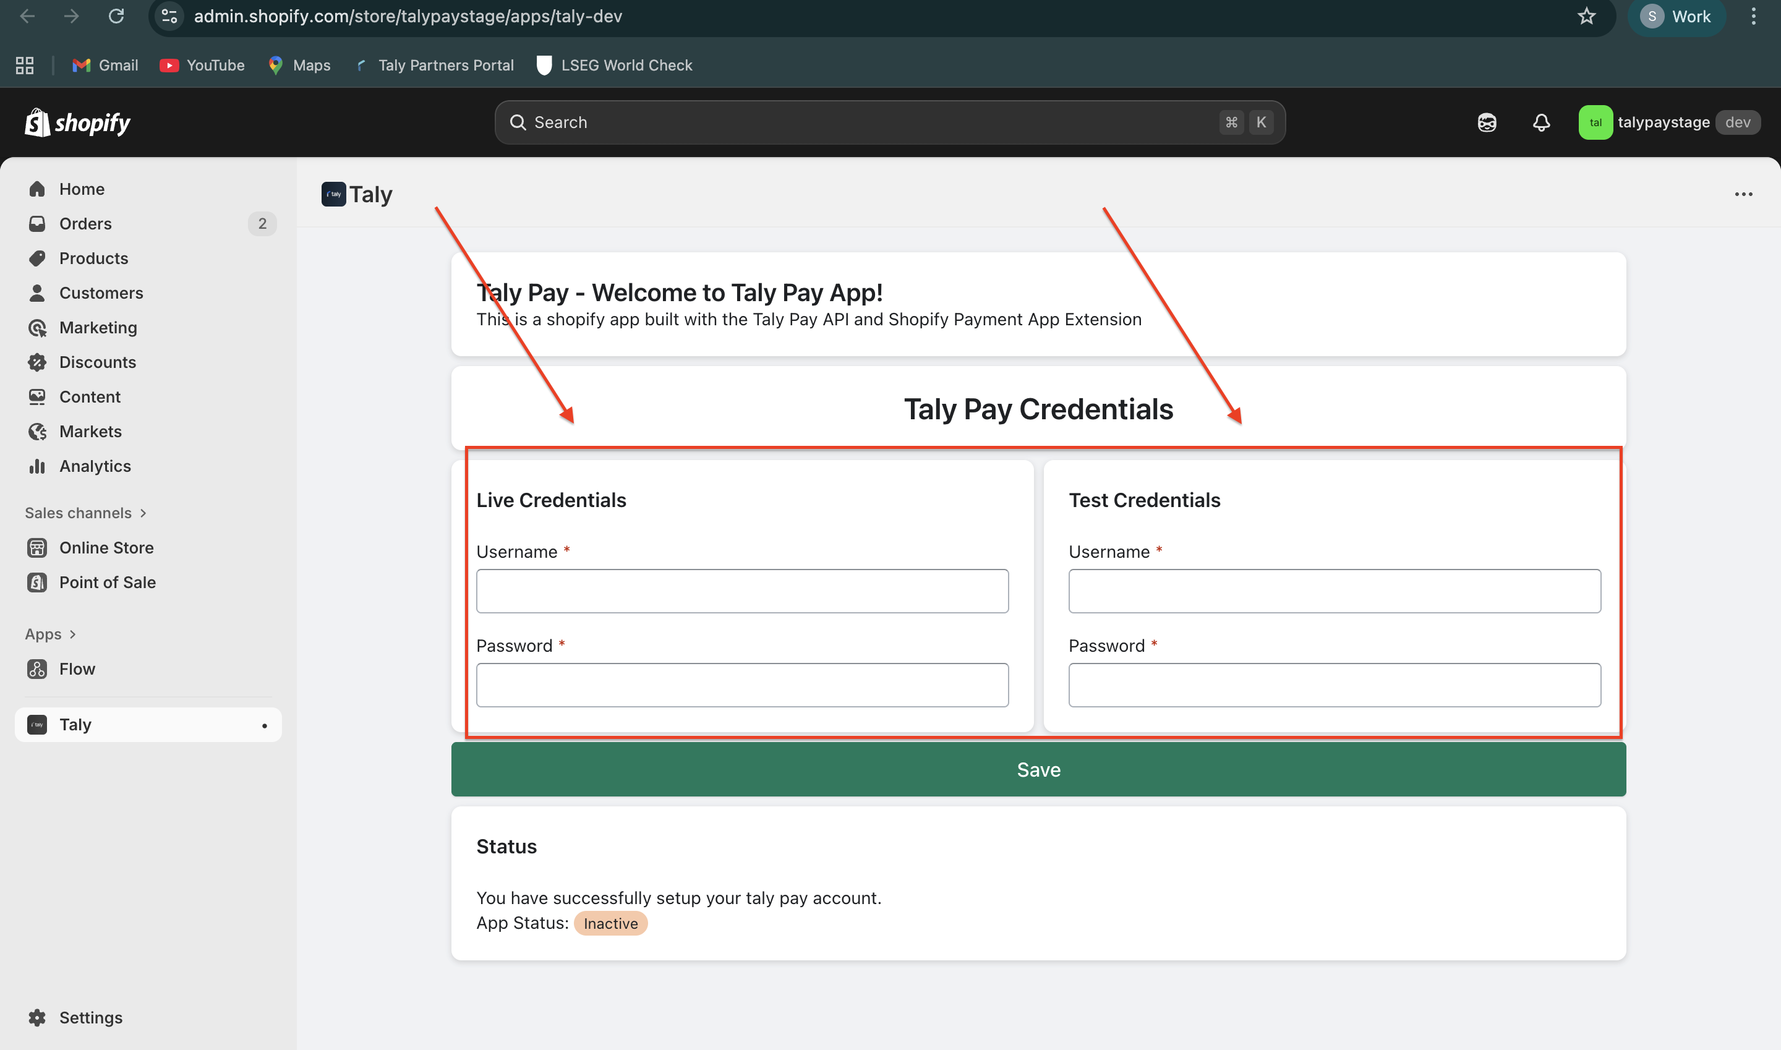Click the notifications bell icon
The height and width of the screenshot is (1050, 1781).
[1541, 122]
